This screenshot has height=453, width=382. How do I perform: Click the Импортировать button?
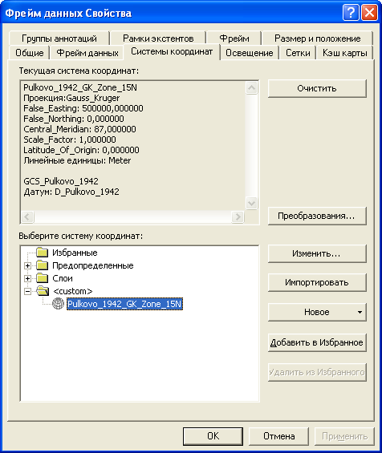click(317, 282)
